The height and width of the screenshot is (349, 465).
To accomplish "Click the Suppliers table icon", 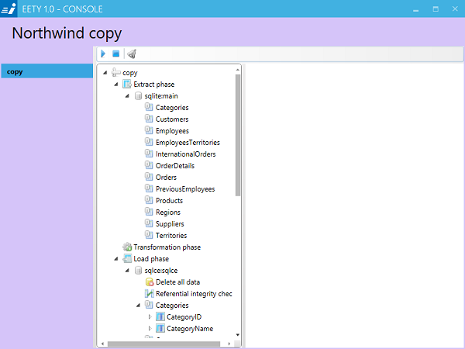I will pyautogui.click(x=149, y=223).
